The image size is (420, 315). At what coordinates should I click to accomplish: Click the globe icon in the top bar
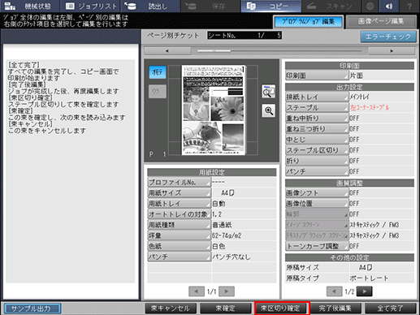tap(370, 6)
